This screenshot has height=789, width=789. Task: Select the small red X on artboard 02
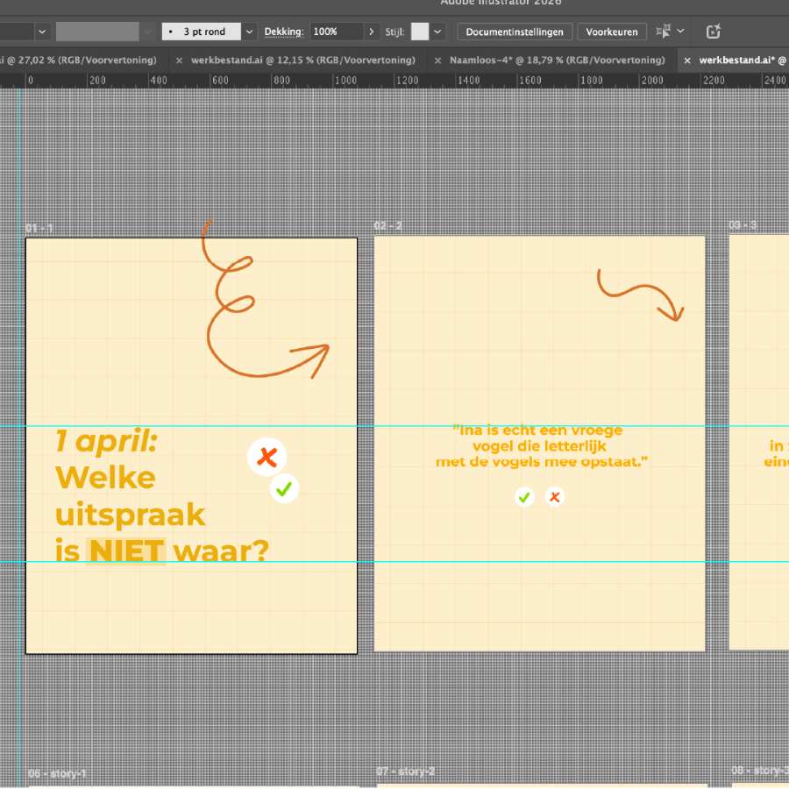554,497
